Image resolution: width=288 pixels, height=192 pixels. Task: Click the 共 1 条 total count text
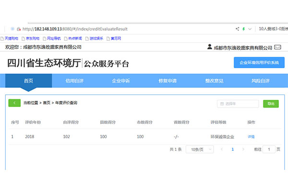pyautogui.click(x=176, y=149)
